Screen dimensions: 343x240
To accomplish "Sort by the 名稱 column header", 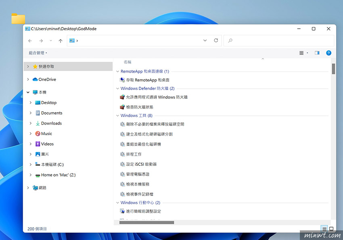I will tap(128, 62).
